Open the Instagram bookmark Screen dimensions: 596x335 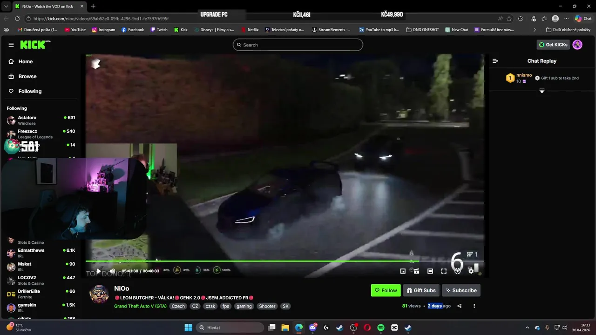103,30
